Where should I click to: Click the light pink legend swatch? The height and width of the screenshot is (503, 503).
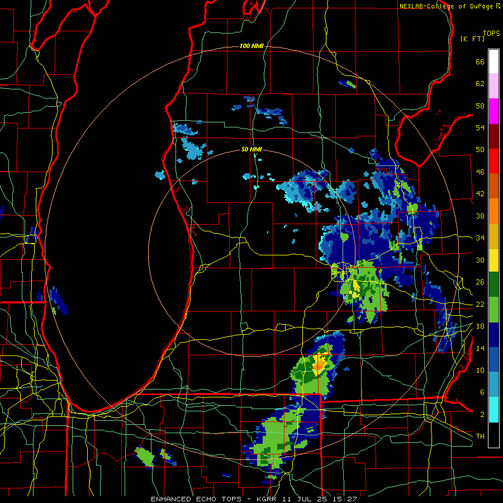click(493, 86)
